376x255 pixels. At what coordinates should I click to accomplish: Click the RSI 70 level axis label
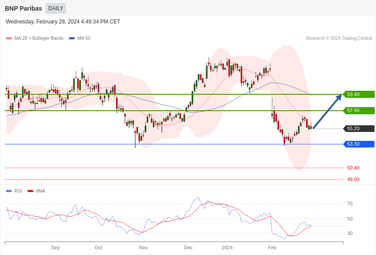coord(350,204)
